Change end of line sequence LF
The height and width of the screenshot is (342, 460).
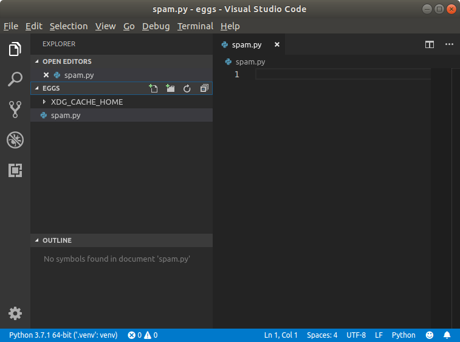tap(379, 335)
